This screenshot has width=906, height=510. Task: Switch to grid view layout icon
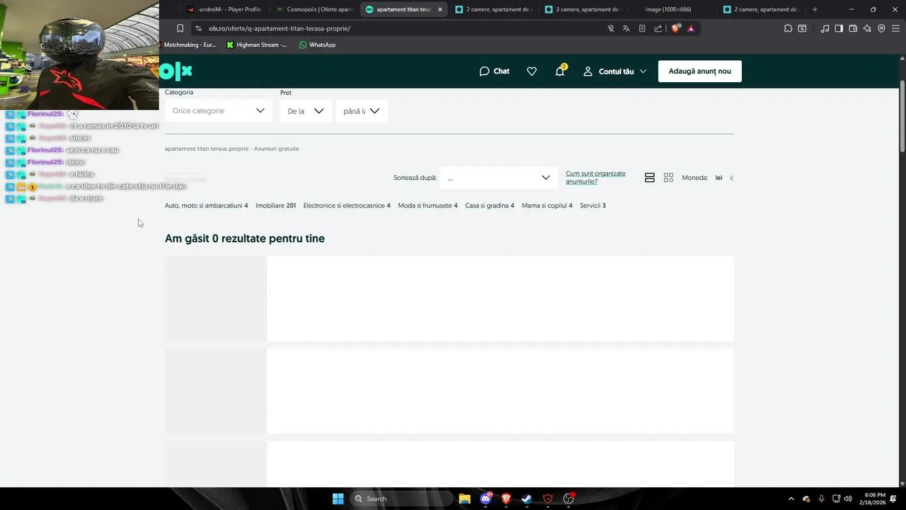(x=668, y=178)
